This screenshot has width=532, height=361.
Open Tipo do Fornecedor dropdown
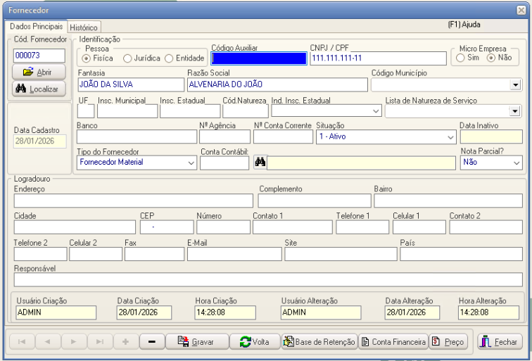click(191, 163)
